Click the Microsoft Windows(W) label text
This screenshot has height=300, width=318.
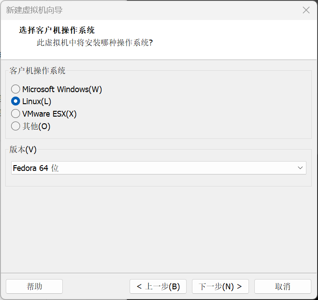pos(62,89)
